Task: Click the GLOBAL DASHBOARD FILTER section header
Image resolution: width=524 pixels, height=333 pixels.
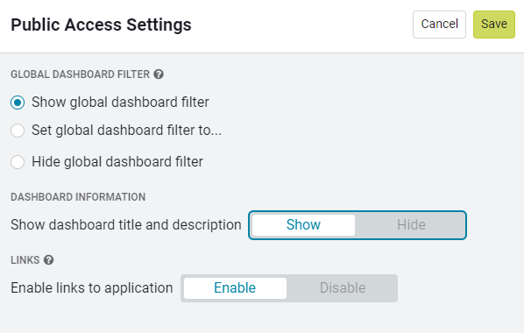Action: click(81, 74)
